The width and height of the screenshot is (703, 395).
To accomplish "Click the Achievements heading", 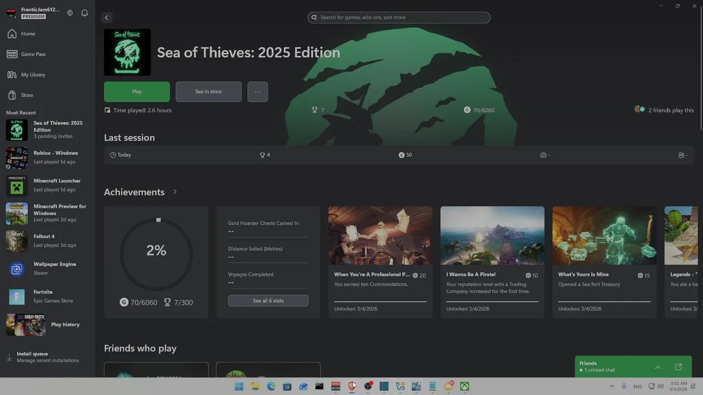I will point(134,192).
